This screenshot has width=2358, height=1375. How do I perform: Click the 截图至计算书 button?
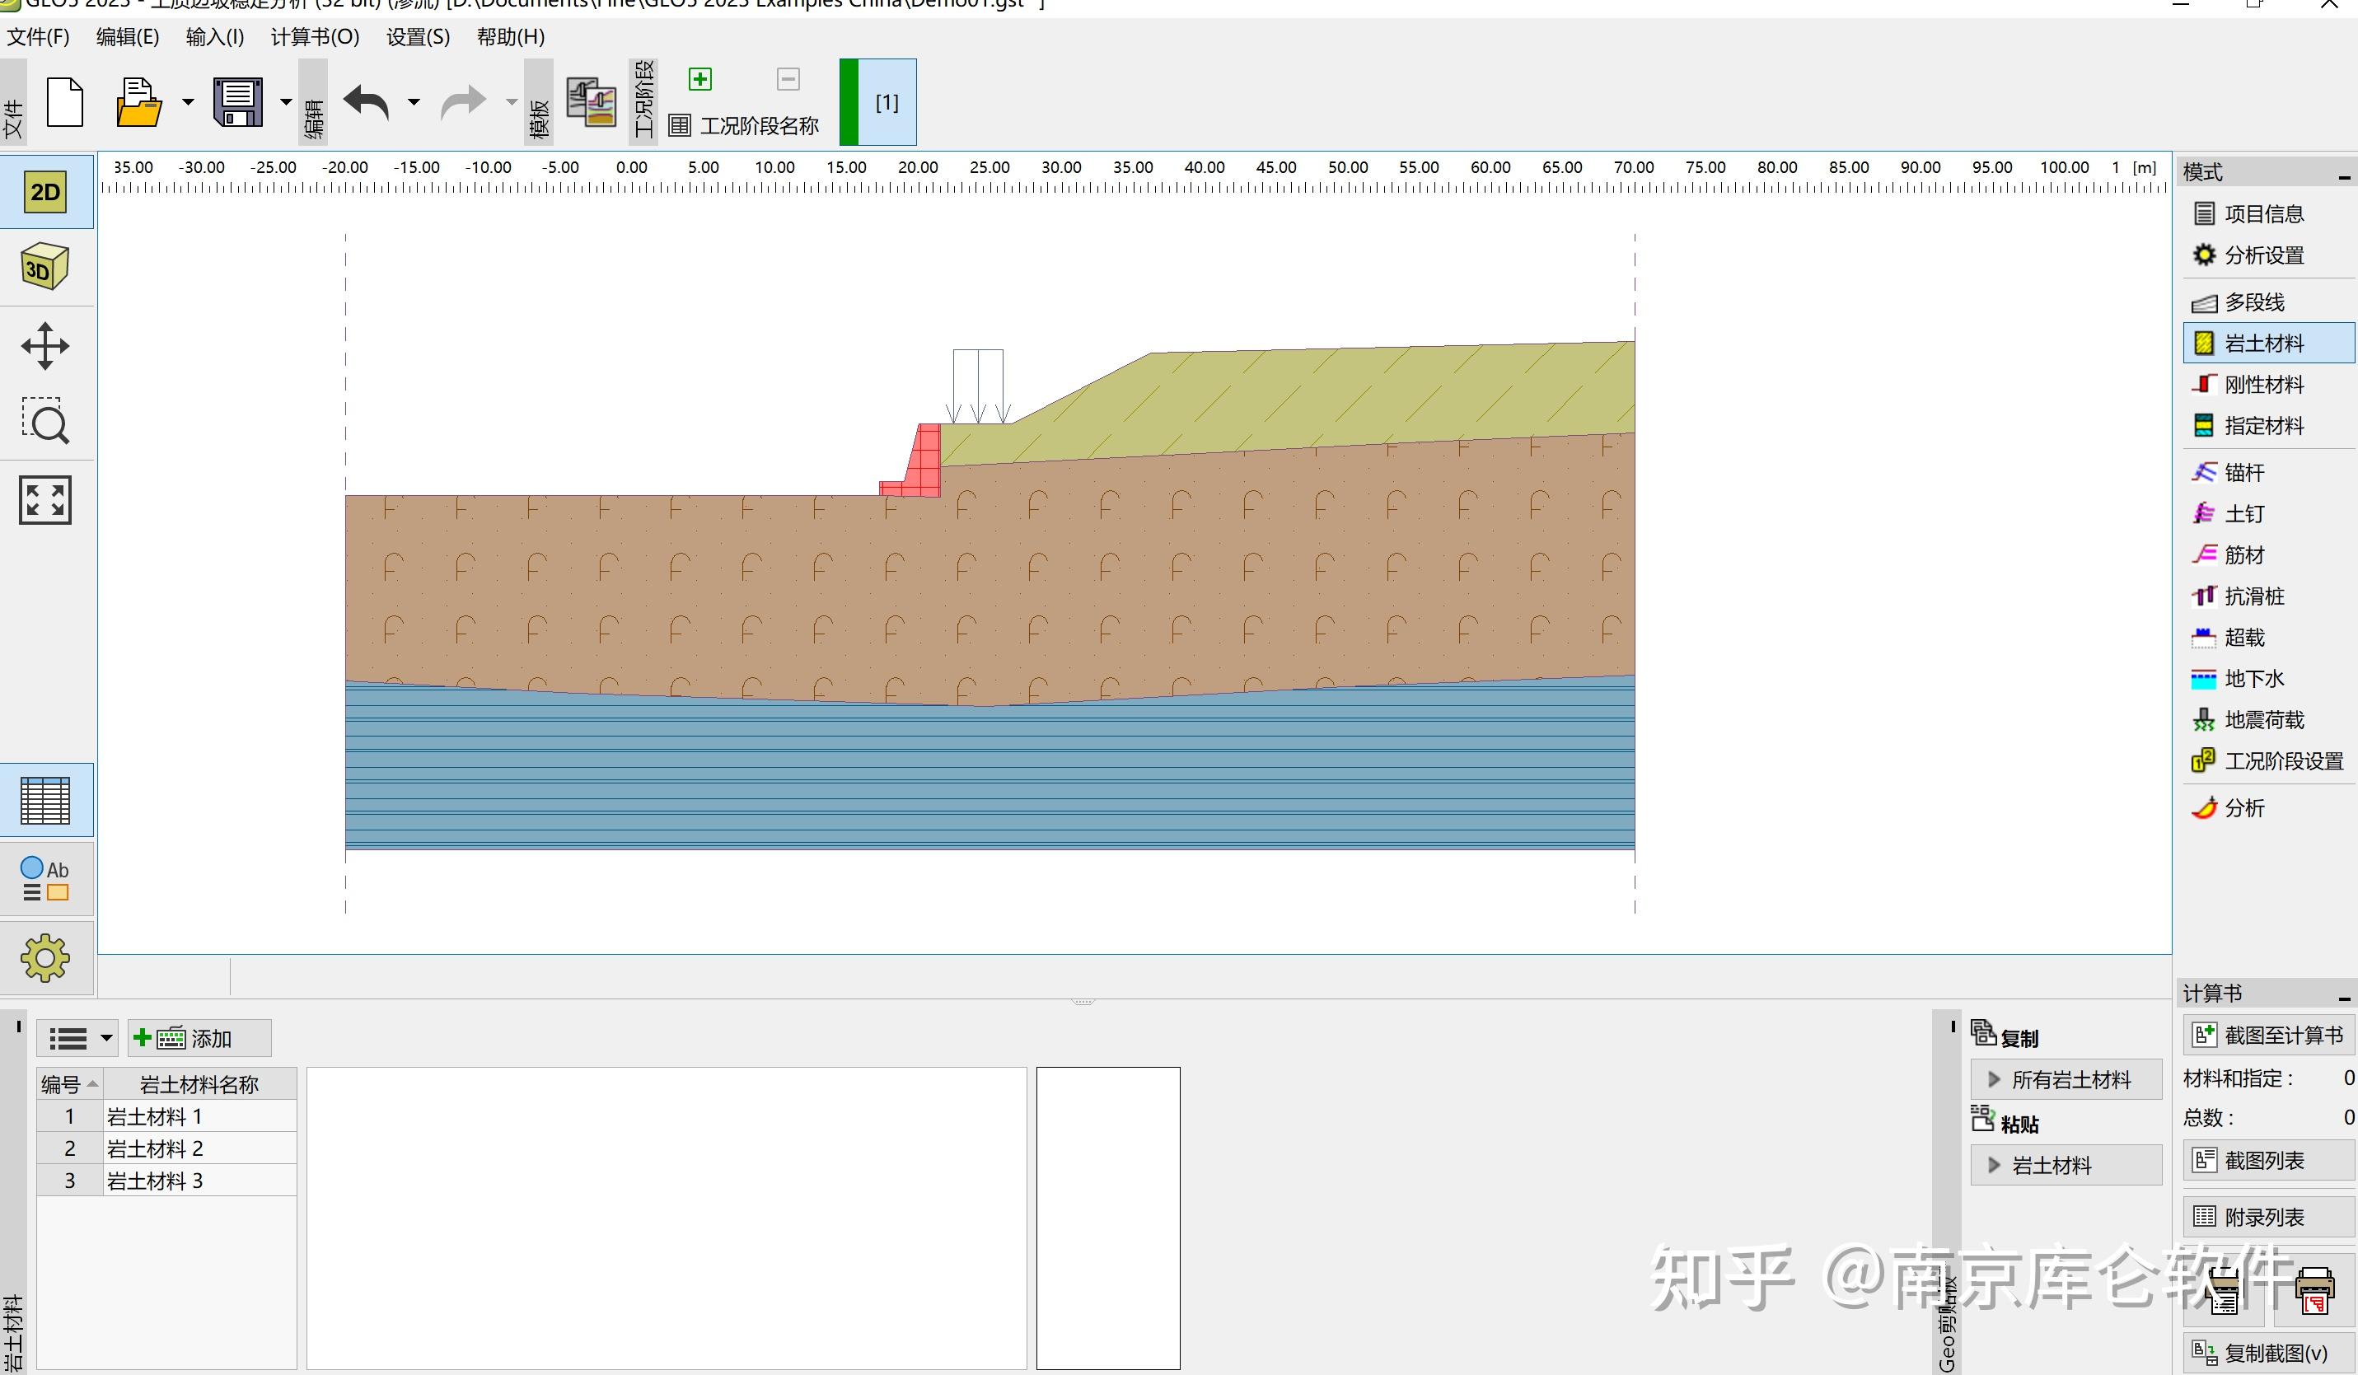[2267, 1036]
